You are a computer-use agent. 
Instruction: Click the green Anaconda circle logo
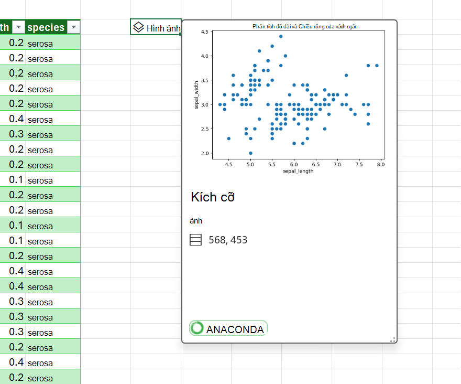tap(197, 328)
